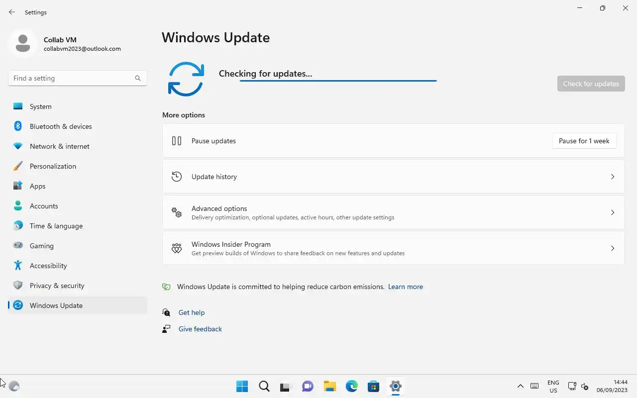Select the System monitor icon
Viewport: 637px width, 398px height.
[18, 106]
